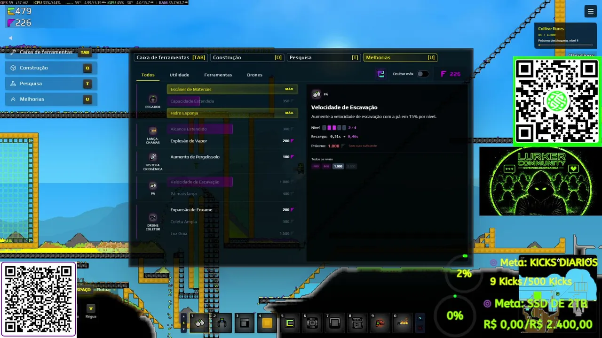Select the Capacidade Estendida upgrade

(232, 101)
